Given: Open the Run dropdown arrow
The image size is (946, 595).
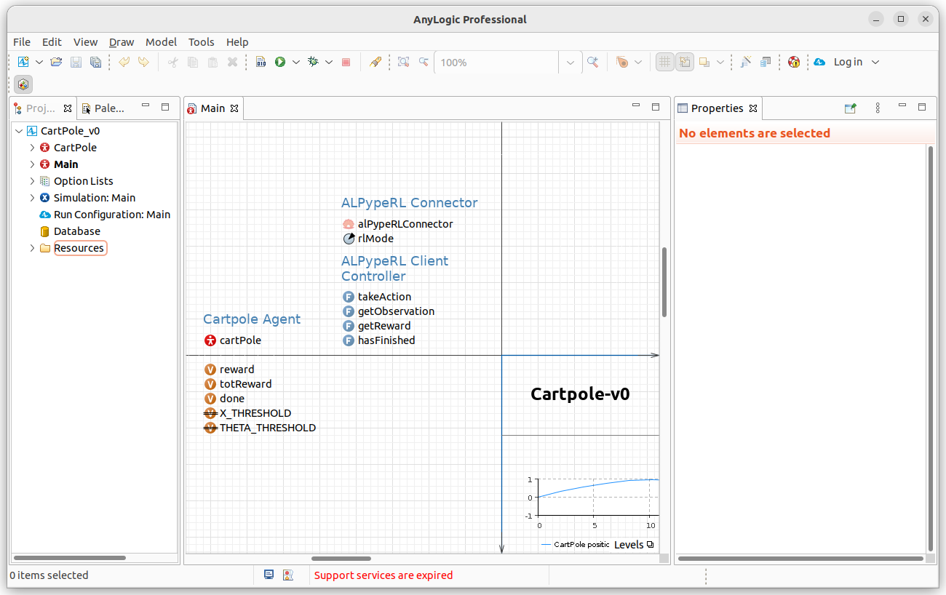Looking at the screenshot, I should pyautogui.click(x=296, y=63).
